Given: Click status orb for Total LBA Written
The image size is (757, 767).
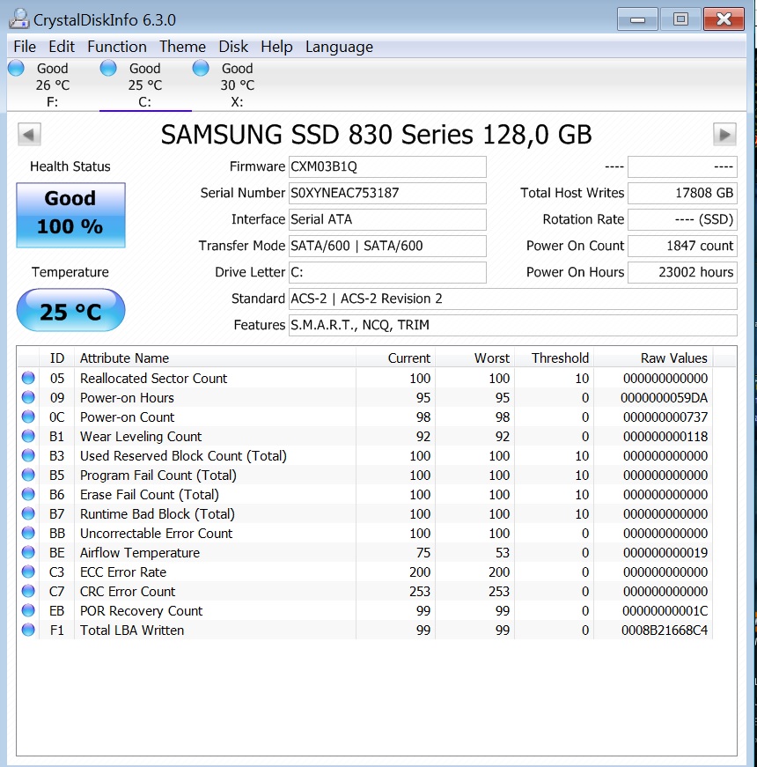Looking at the screenshot, I should coord(28,630).
